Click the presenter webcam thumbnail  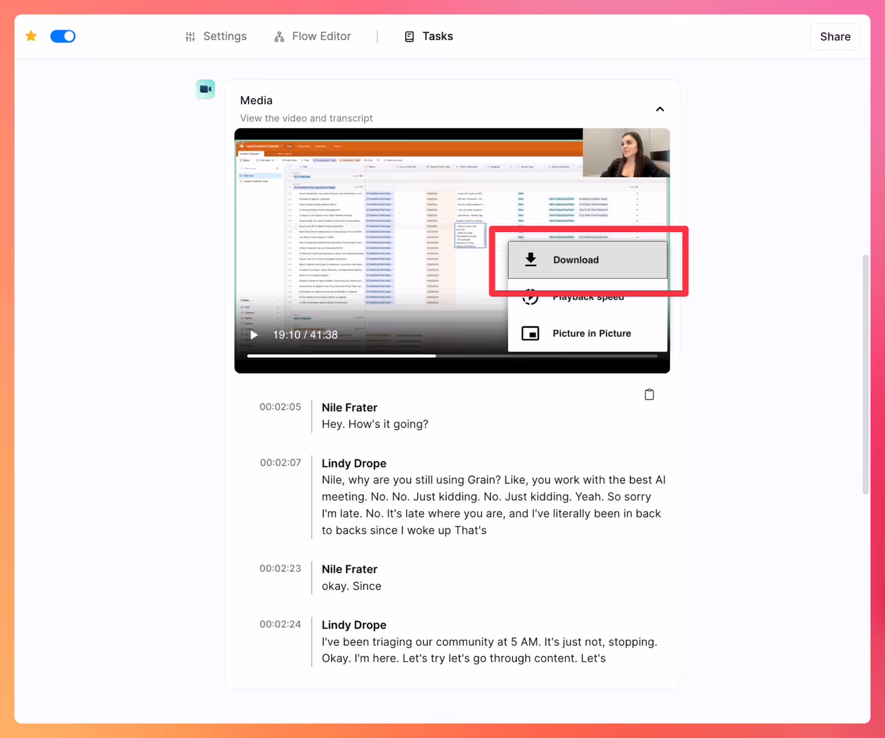click(626, 153)
